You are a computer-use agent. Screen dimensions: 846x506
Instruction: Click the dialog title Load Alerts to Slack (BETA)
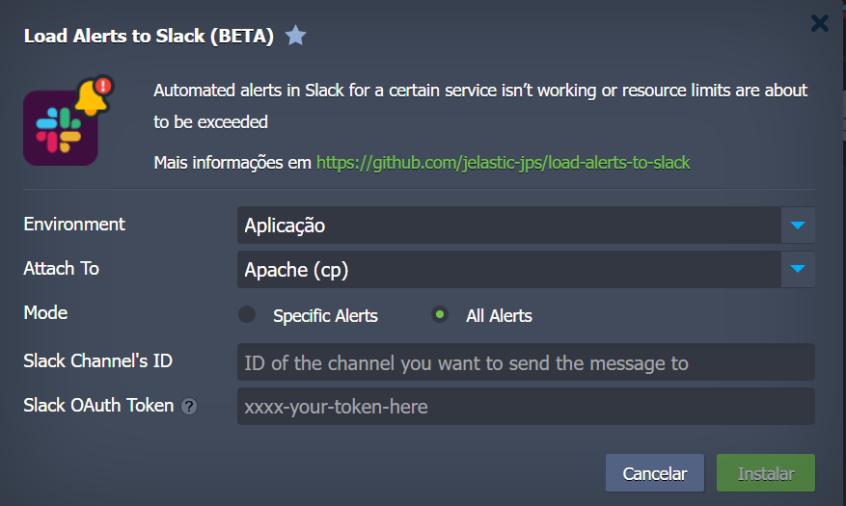[149, 36]
